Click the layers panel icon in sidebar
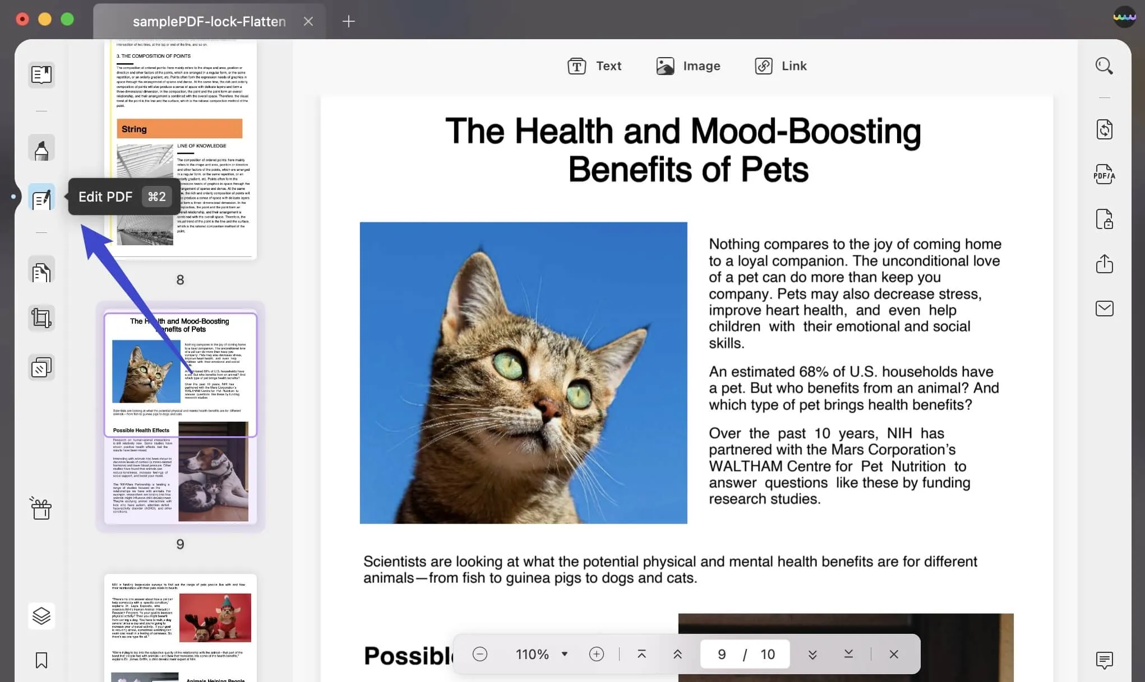Viewport: 1145px width, 682px height. (x=40, y=615)
